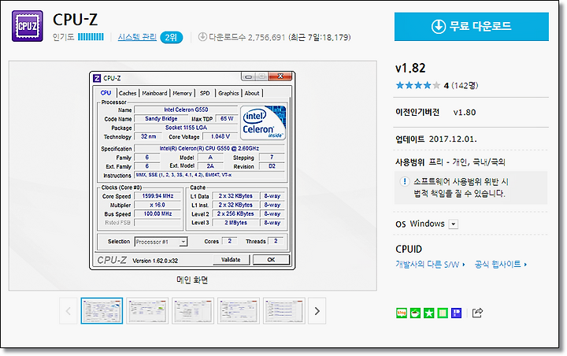This screenshot has width=567, height=356.
Task: Click the 1.048 V core voltage value
Action: coord(220,136)
